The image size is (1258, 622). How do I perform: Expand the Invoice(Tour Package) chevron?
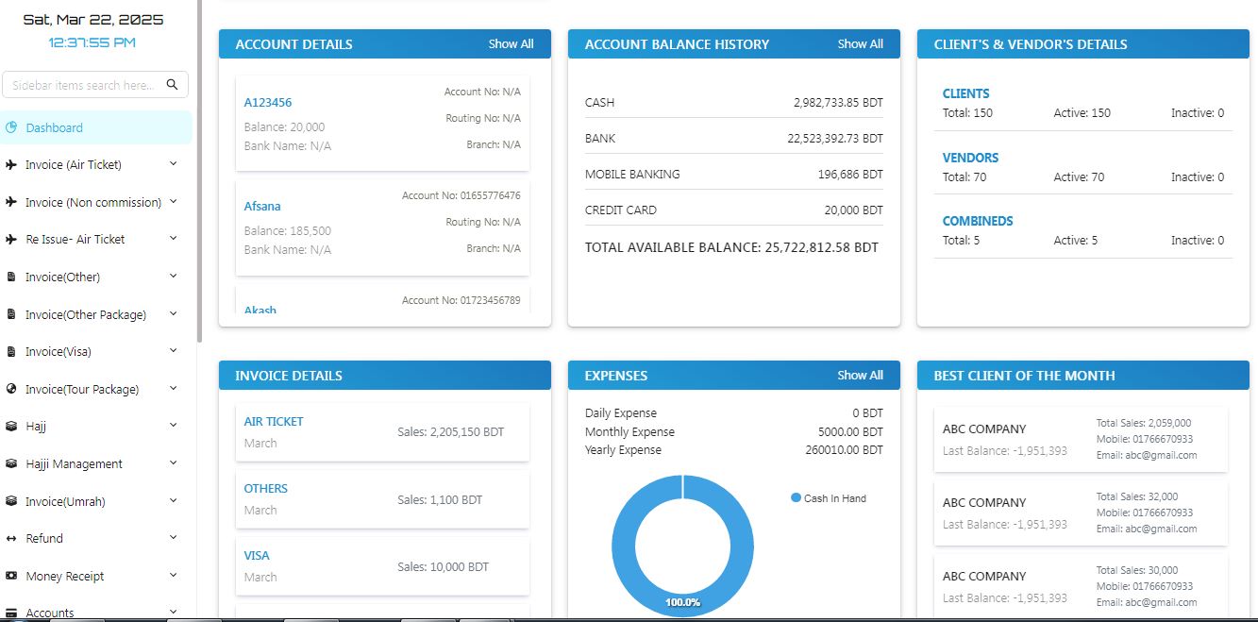point(173,388)
